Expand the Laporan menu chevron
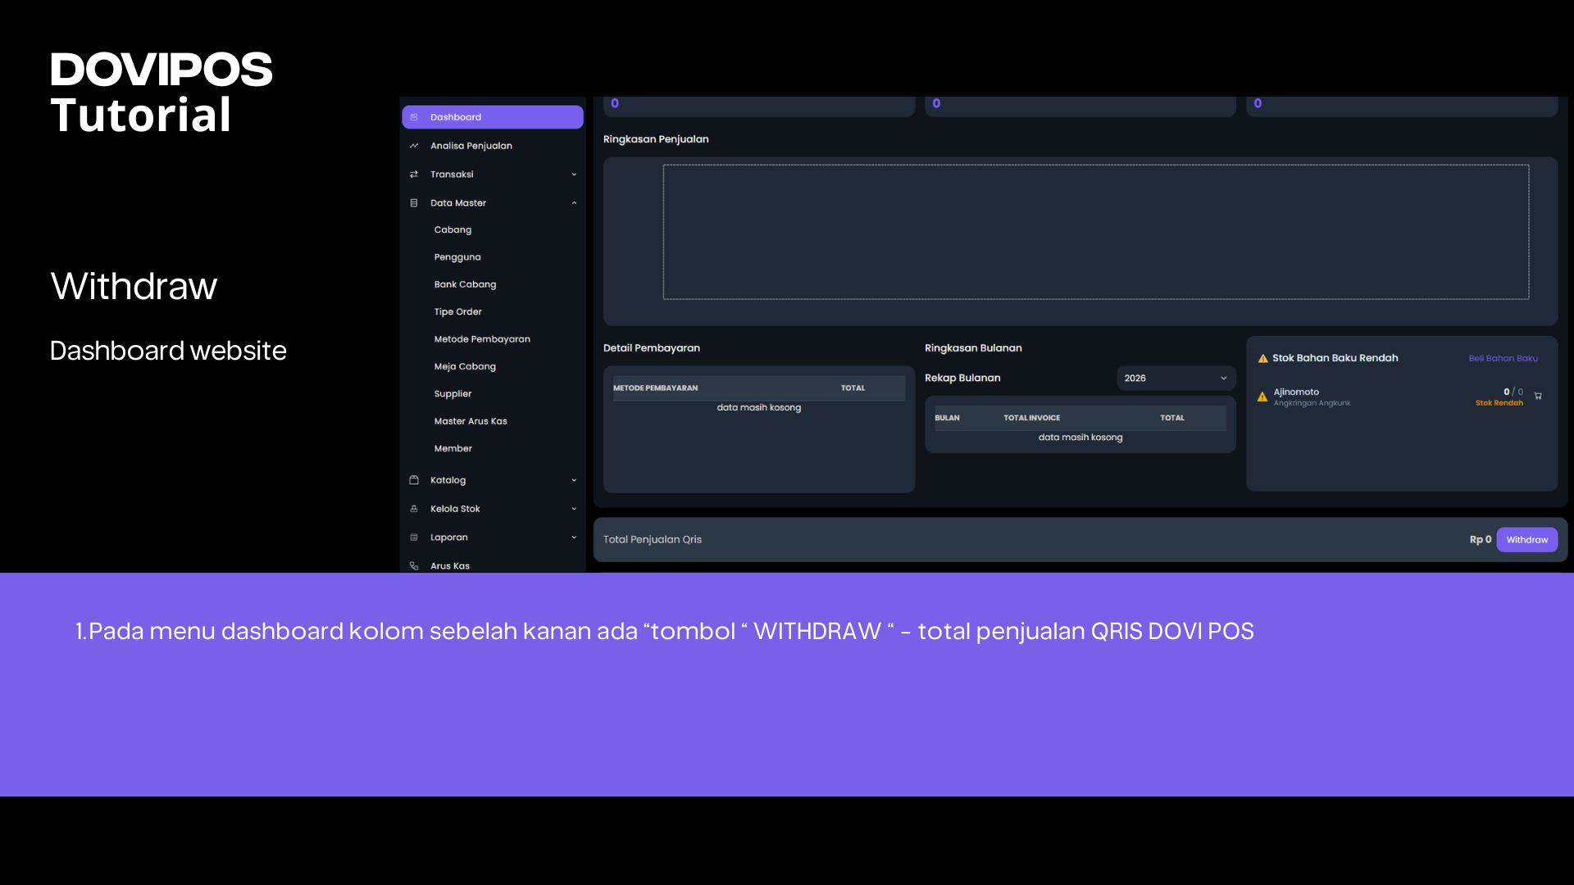1574x885 pixels. pos(574,538)
